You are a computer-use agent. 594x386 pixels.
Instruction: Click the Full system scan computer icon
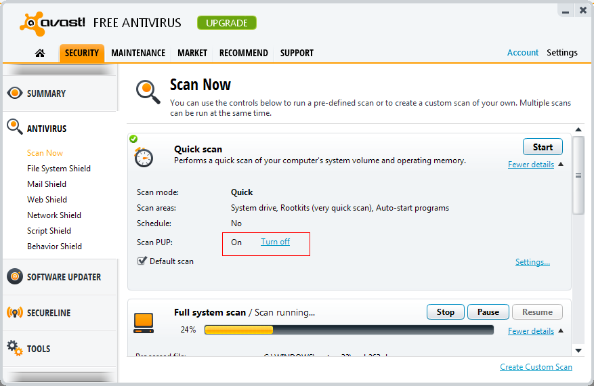(144, 323)
